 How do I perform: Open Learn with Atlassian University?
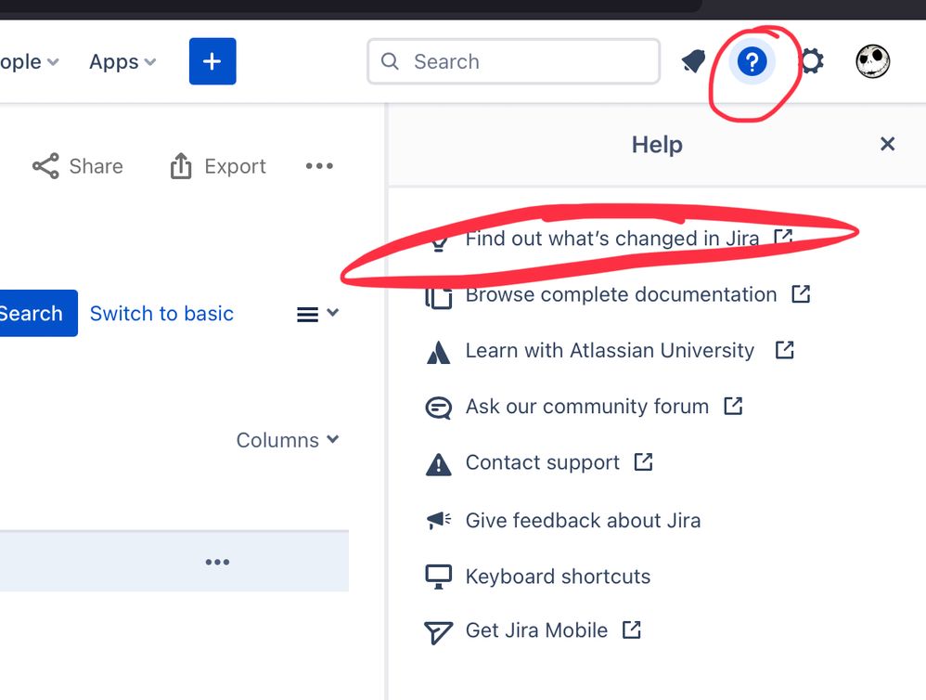coord(610,351)
